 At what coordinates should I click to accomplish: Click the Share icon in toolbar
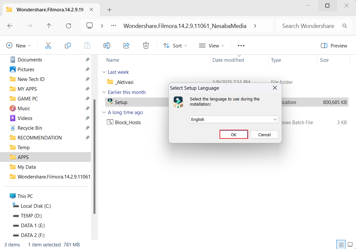[126, 46]
